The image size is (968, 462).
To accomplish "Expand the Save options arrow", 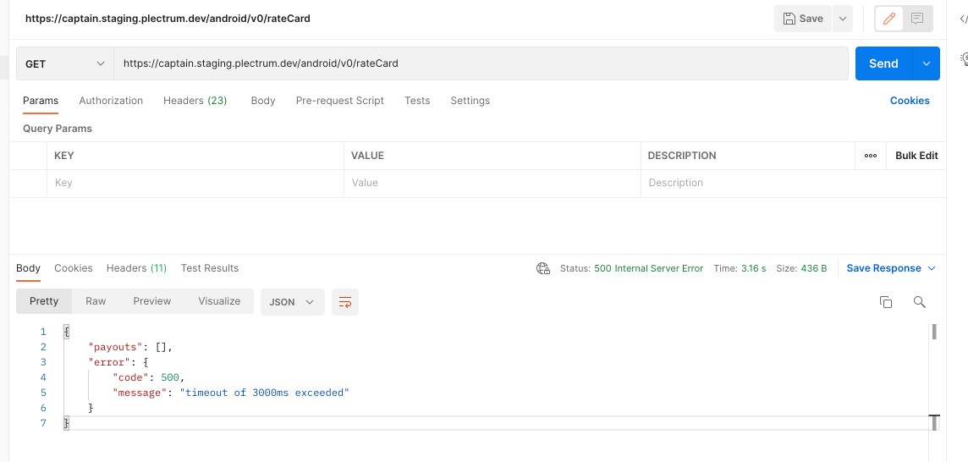I will coord(842,19).
